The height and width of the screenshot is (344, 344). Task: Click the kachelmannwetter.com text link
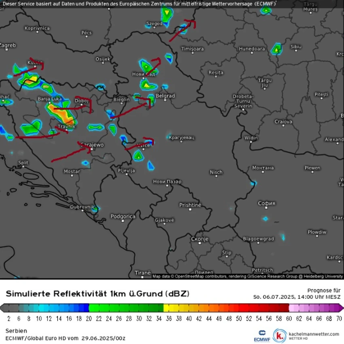(314, 334)
